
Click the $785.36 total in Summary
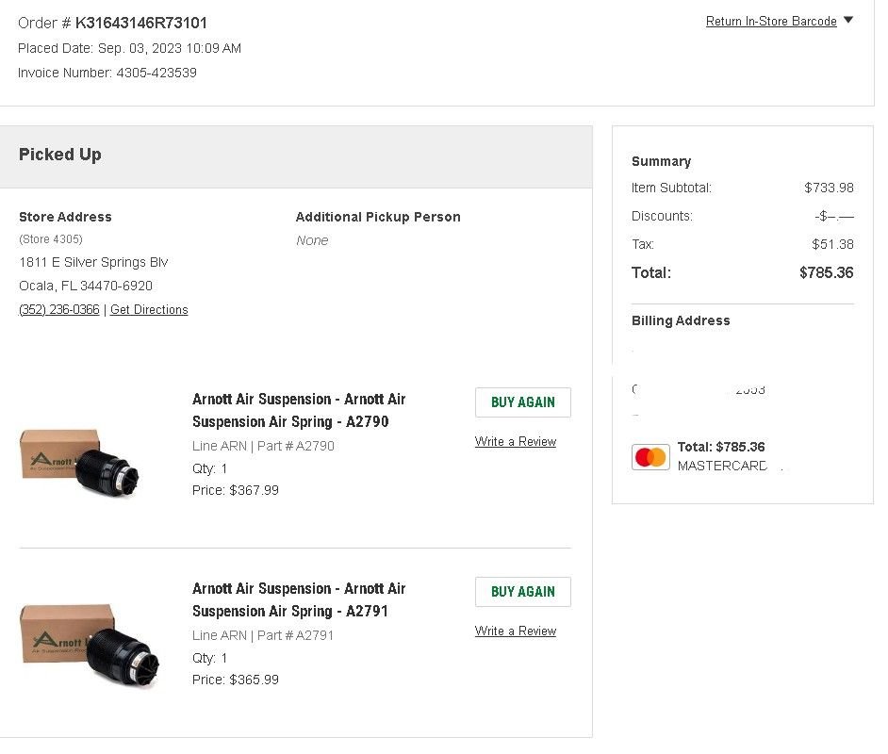(826, 273)
